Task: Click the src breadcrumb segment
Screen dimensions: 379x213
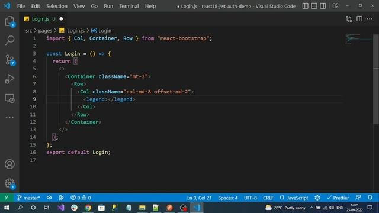Action: coord(29,30)
